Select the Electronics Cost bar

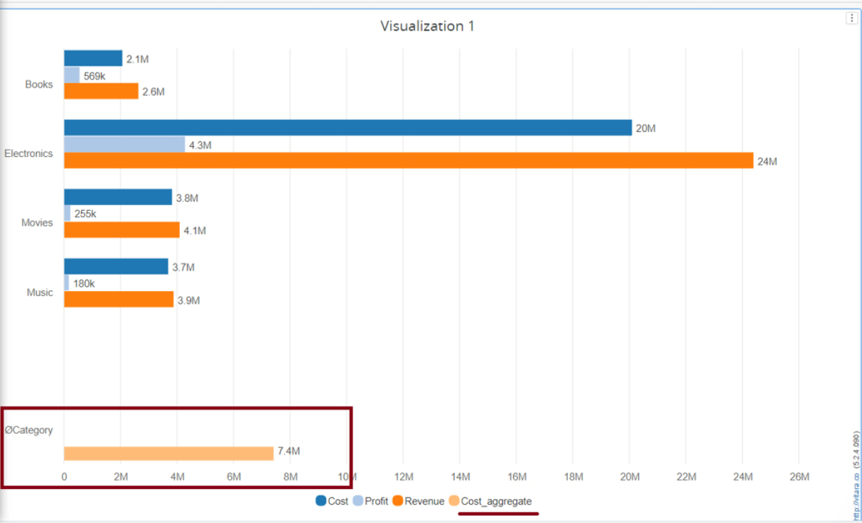point(348,128)
